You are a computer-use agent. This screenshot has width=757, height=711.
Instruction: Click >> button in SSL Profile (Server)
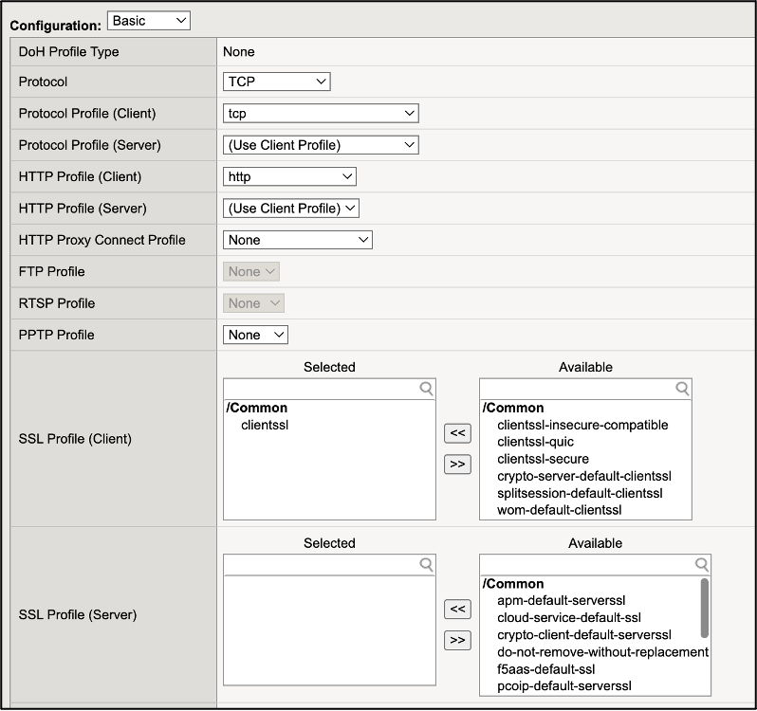457,640
